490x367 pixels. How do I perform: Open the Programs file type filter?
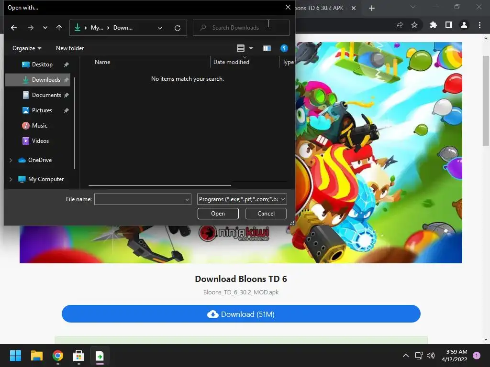pyautogui.click(x=242, y=199)
